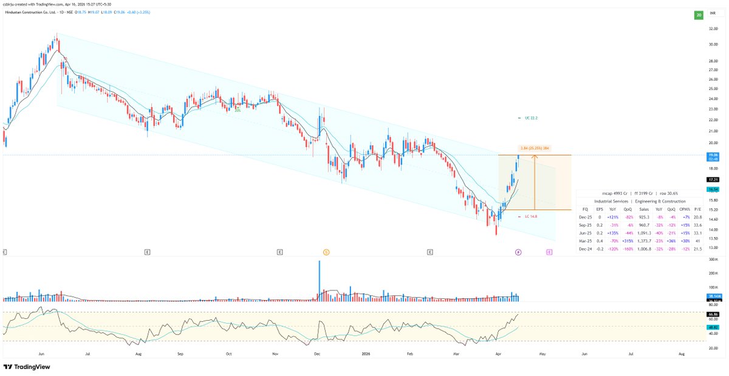This screenshot has width=729, height=376.
Task: Select the Dec-25 quarter row label
Action: 586,216
